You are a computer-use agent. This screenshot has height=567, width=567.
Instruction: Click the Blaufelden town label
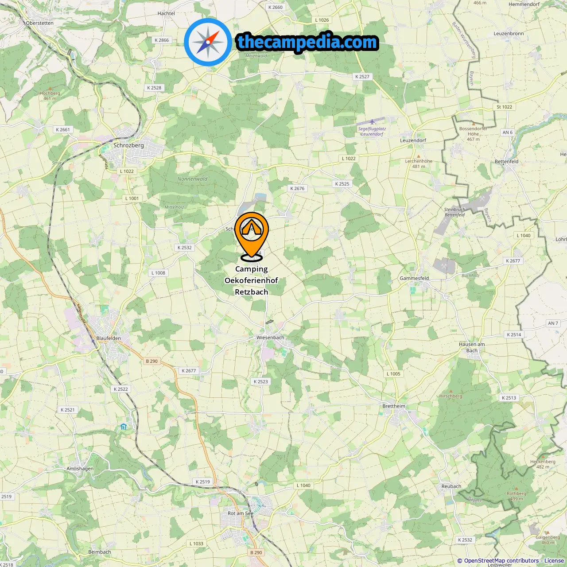click(x=109, y=338)
